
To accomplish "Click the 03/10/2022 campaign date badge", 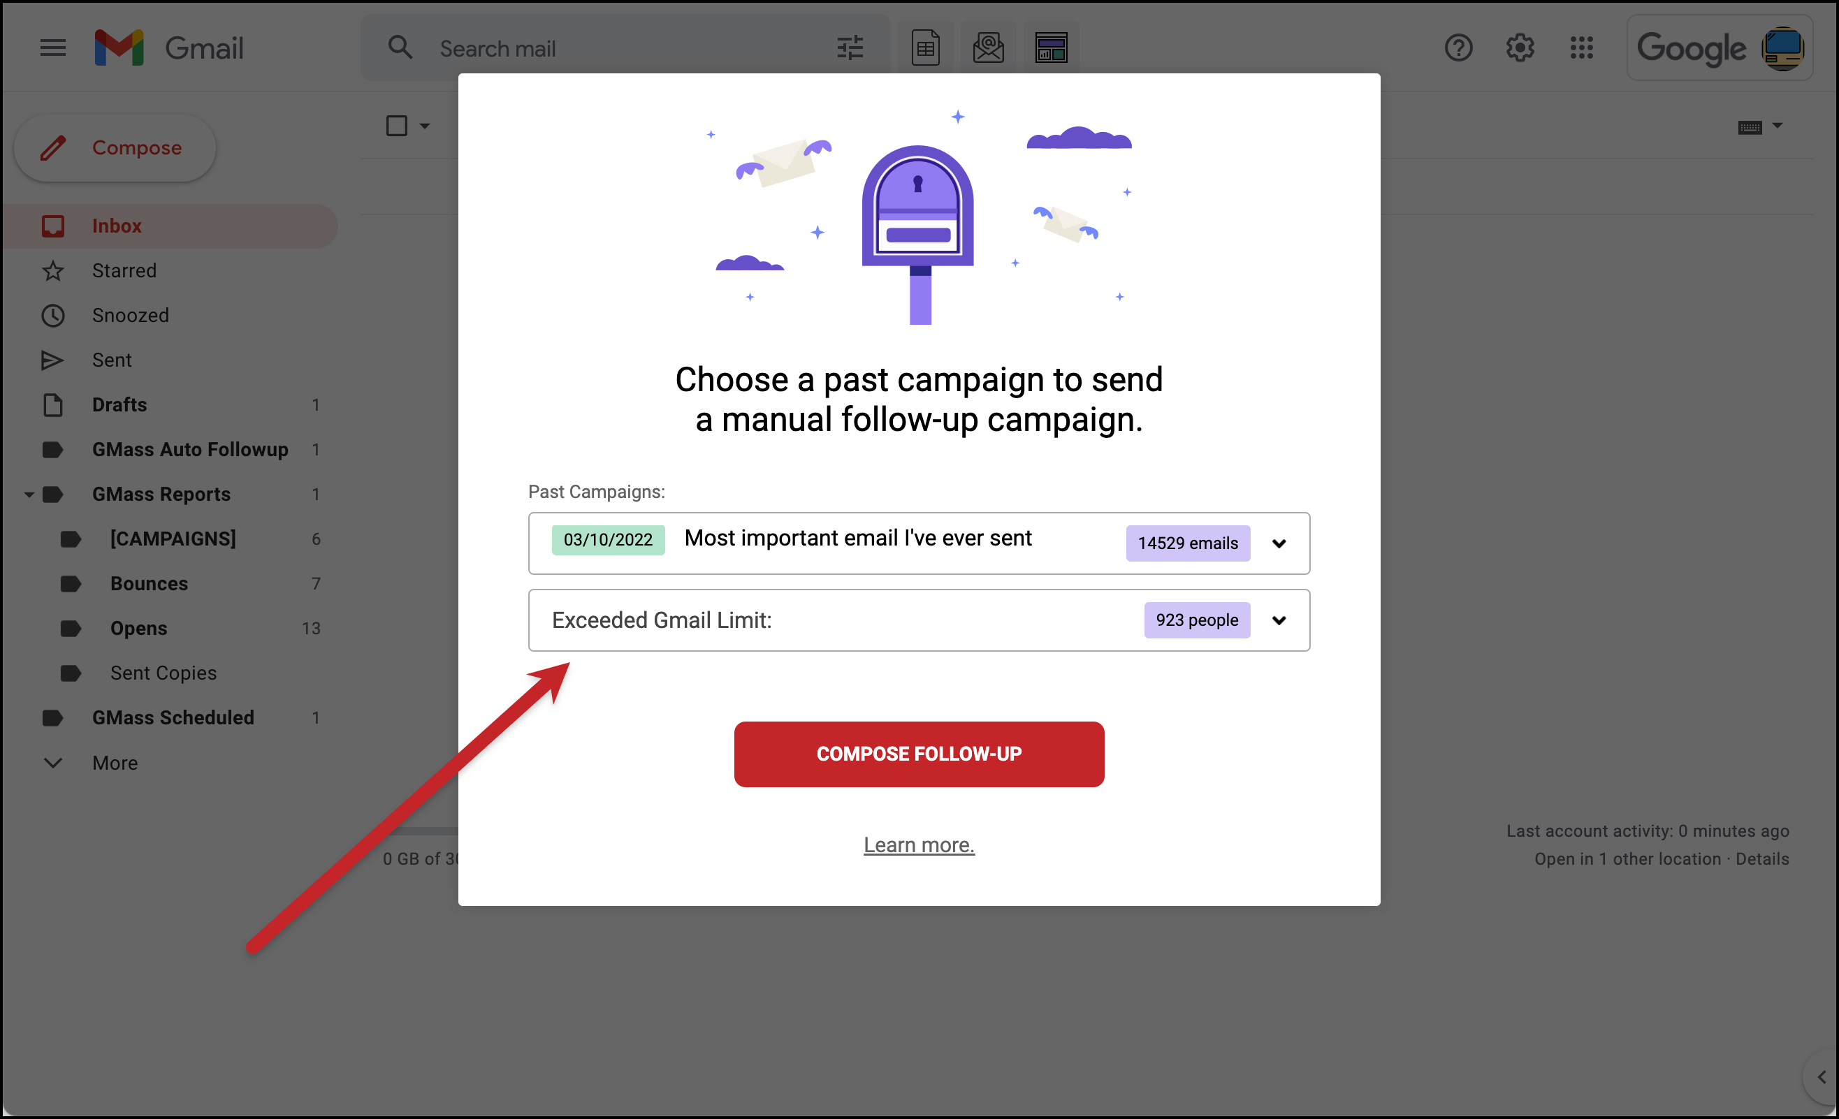I will click(x=606, y=540).
